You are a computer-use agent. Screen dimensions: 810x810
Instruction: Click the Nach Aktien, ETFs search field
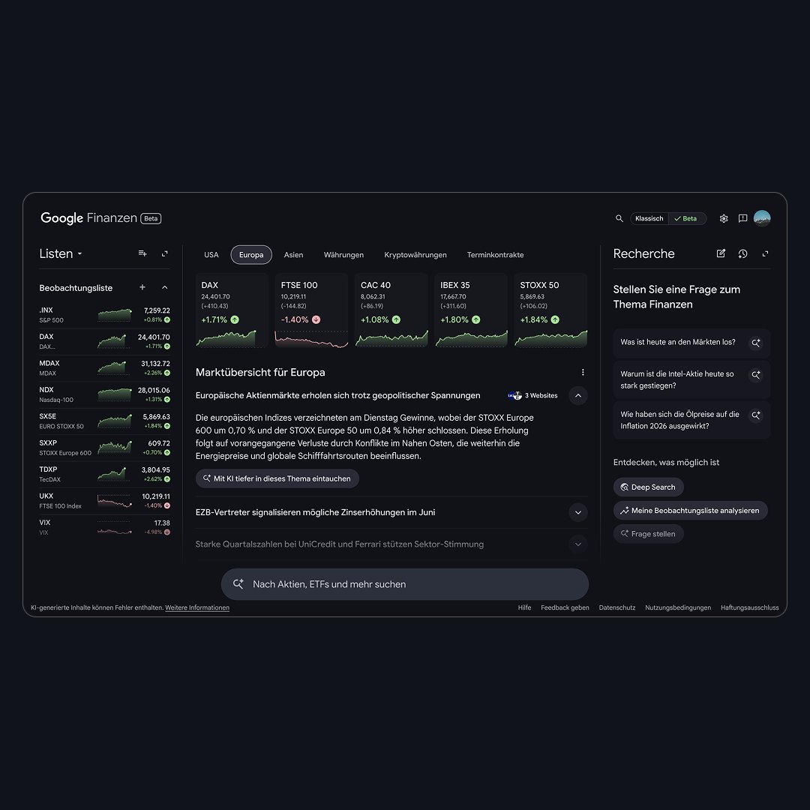pyautogui.click(x=405, y=584)
